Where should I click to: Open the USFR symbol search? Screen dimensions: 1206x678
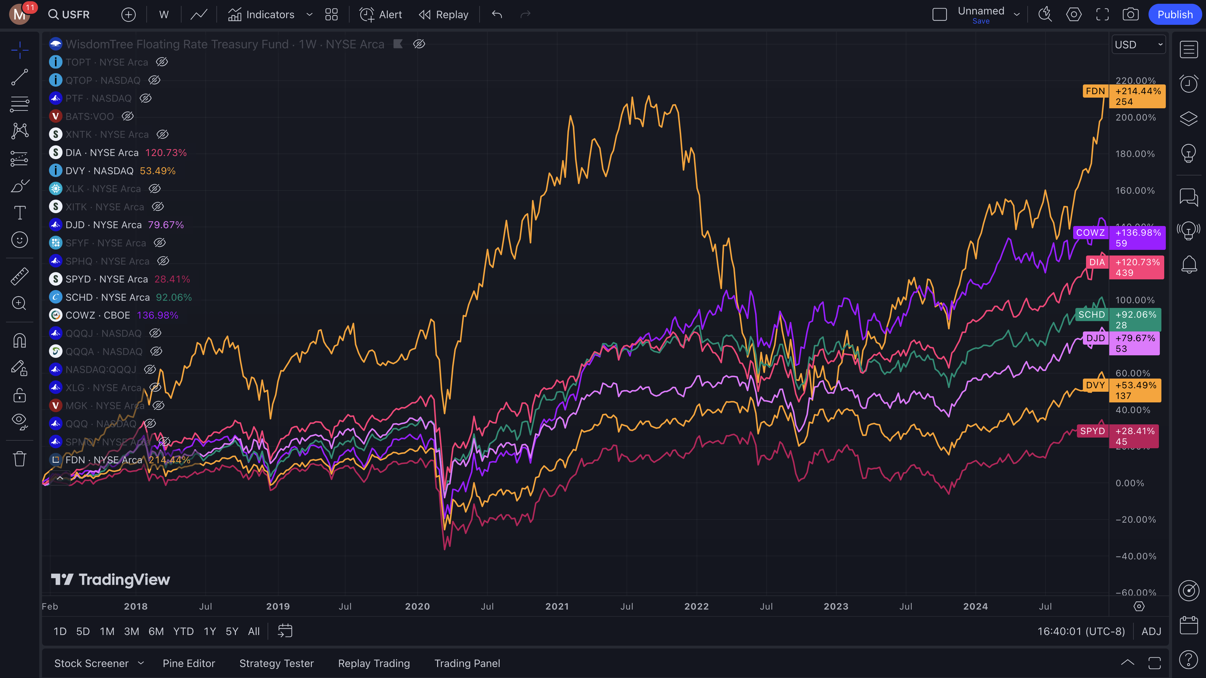pyautogui.click(x=69, y=14)
